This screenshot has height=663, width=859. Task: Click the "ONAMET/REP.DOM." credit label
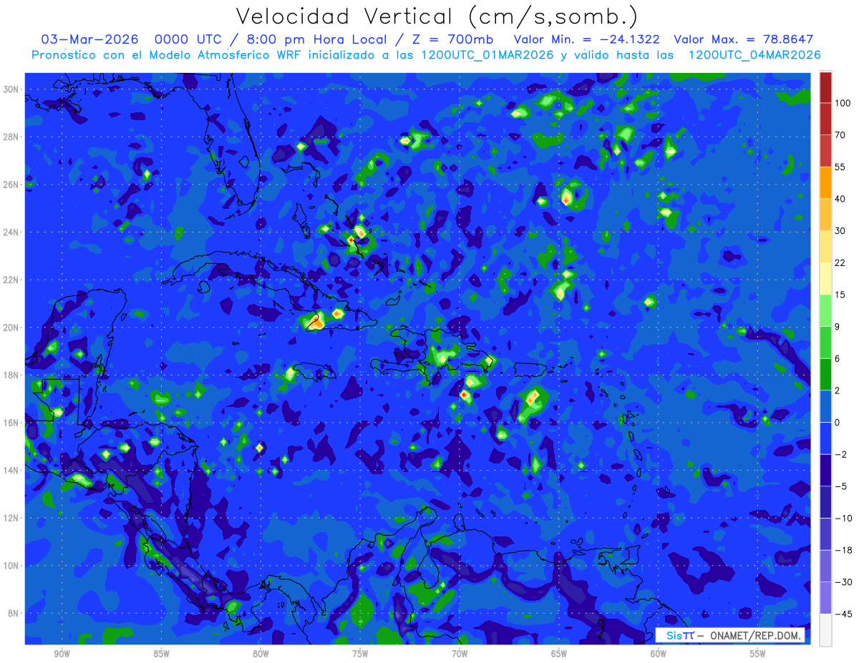point(755,635)
